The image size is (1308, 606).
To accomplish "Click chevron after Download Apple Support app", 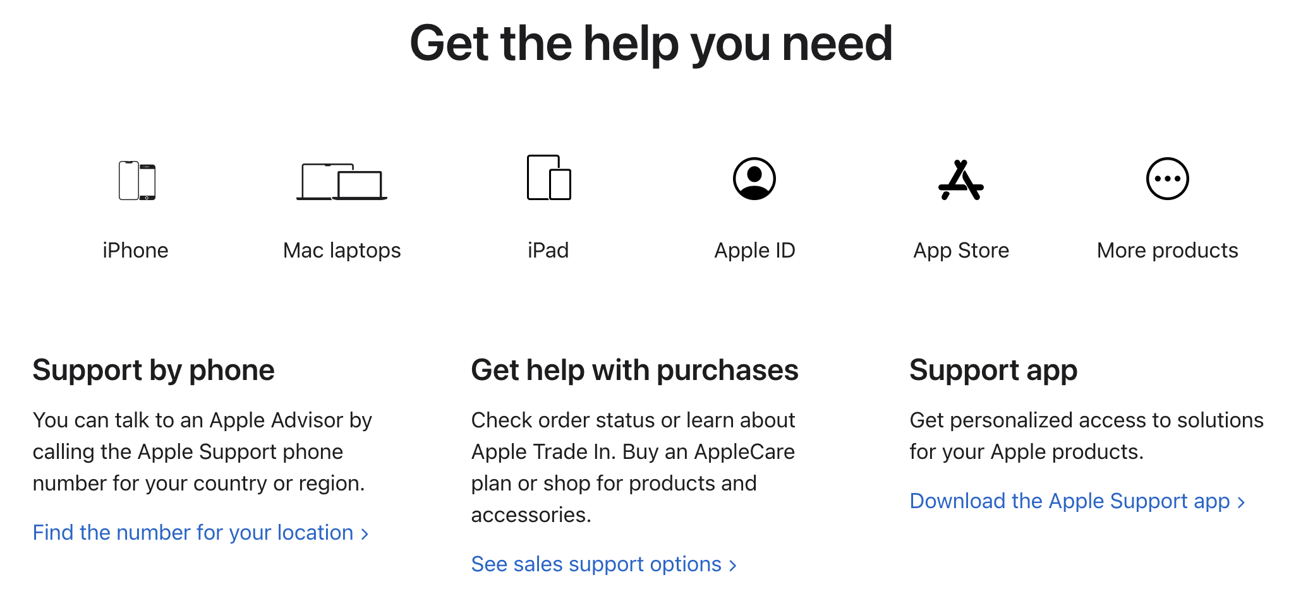I will click(x=1241, y=502).
